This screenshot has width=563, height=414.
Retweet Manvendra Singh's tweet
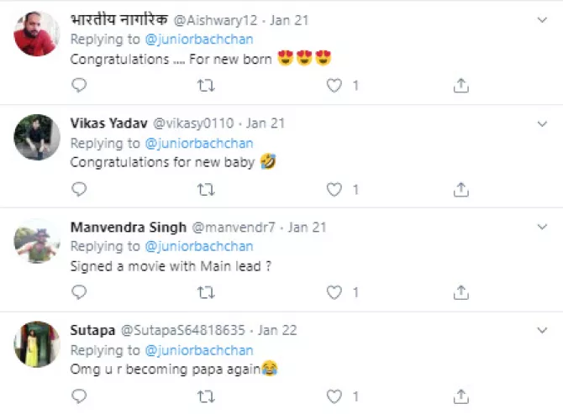coord(205,293)
